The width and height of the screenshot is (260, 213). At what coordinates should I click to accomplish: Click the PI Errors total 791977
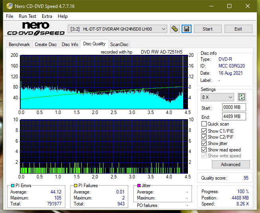point(54,203)
